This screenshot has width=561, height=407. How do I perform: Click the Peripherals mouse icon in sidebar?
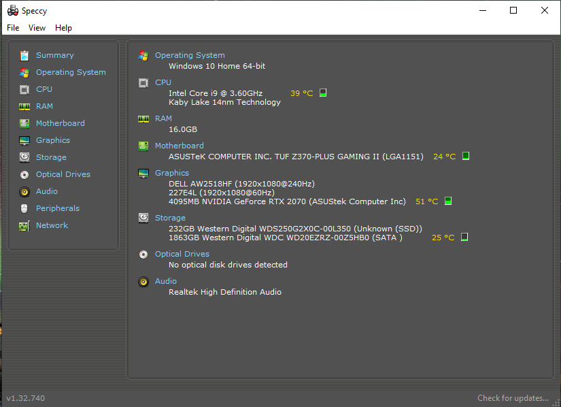(24, 209)
